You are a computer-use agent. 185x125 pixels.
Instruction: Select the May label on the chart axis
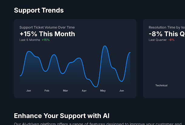[103, 91]
